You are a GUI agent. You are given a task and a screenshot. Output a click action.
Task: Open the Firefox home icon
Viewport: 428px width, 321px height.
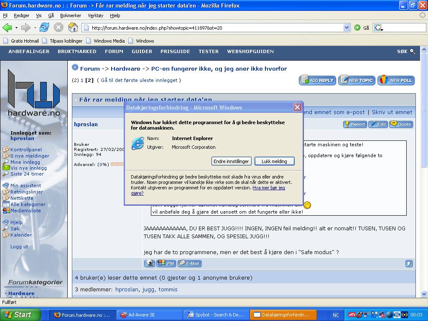click(73, 27)
